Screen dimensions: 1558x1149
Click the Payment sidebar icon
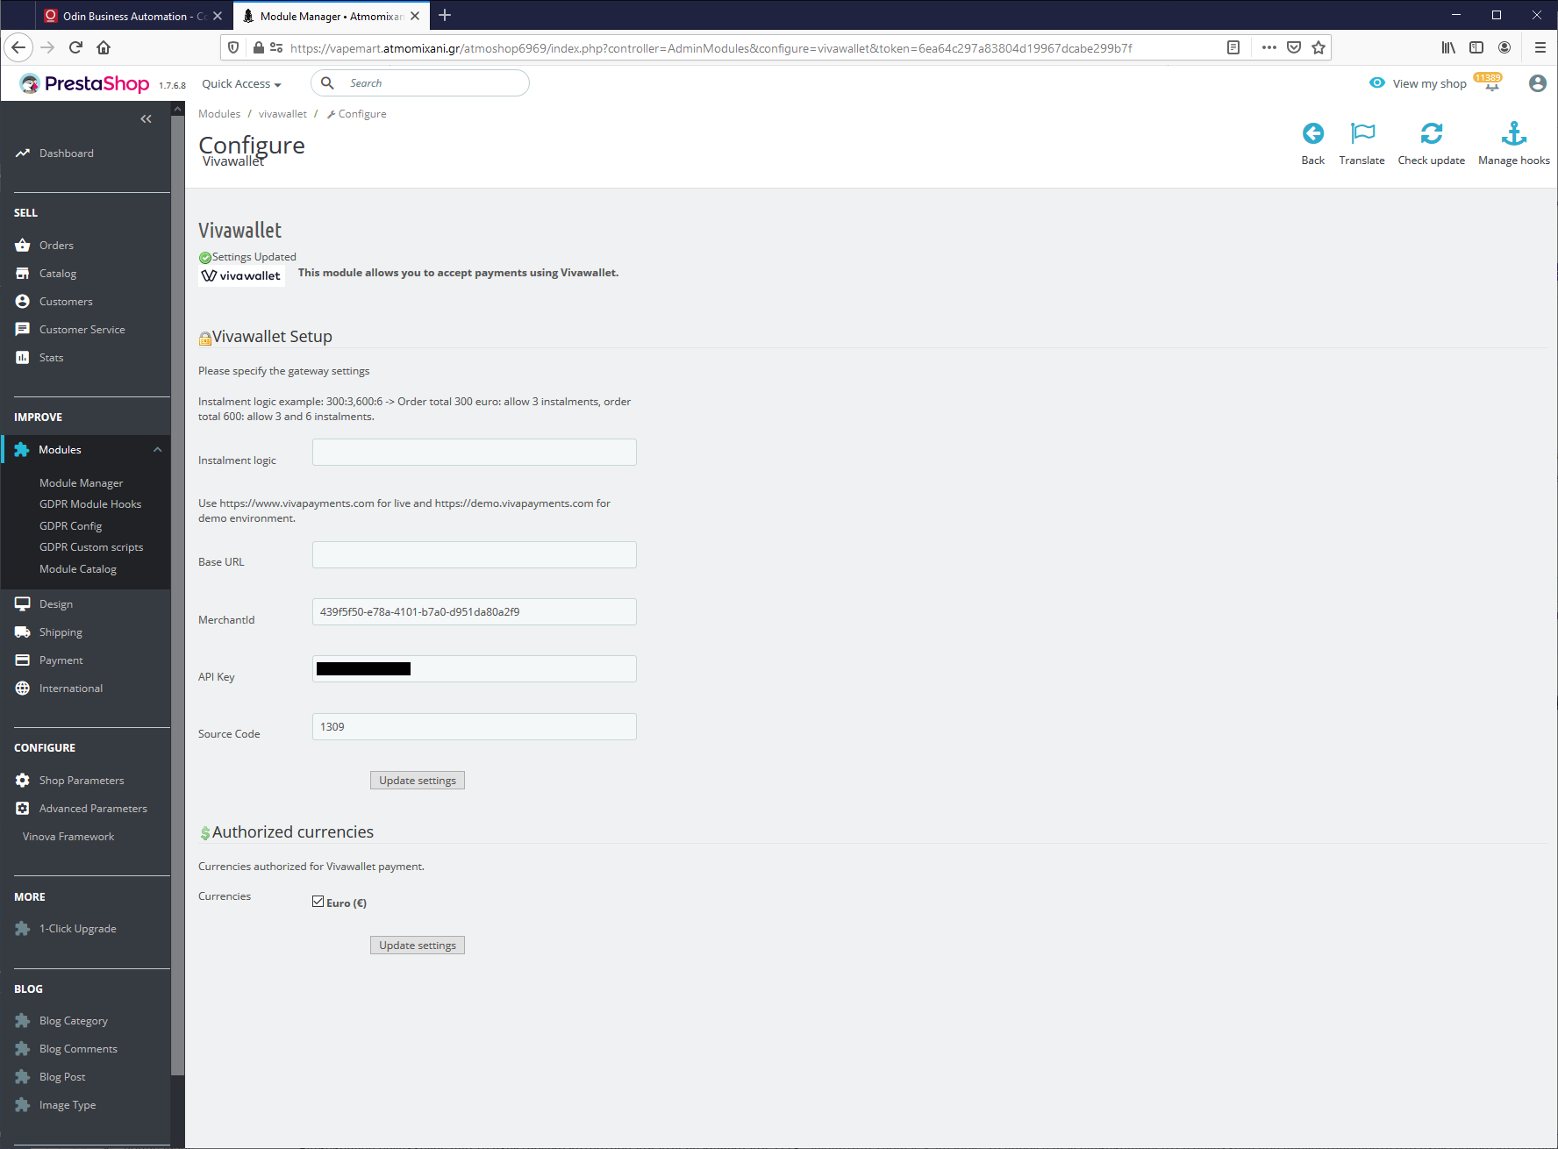pos(22,660)
